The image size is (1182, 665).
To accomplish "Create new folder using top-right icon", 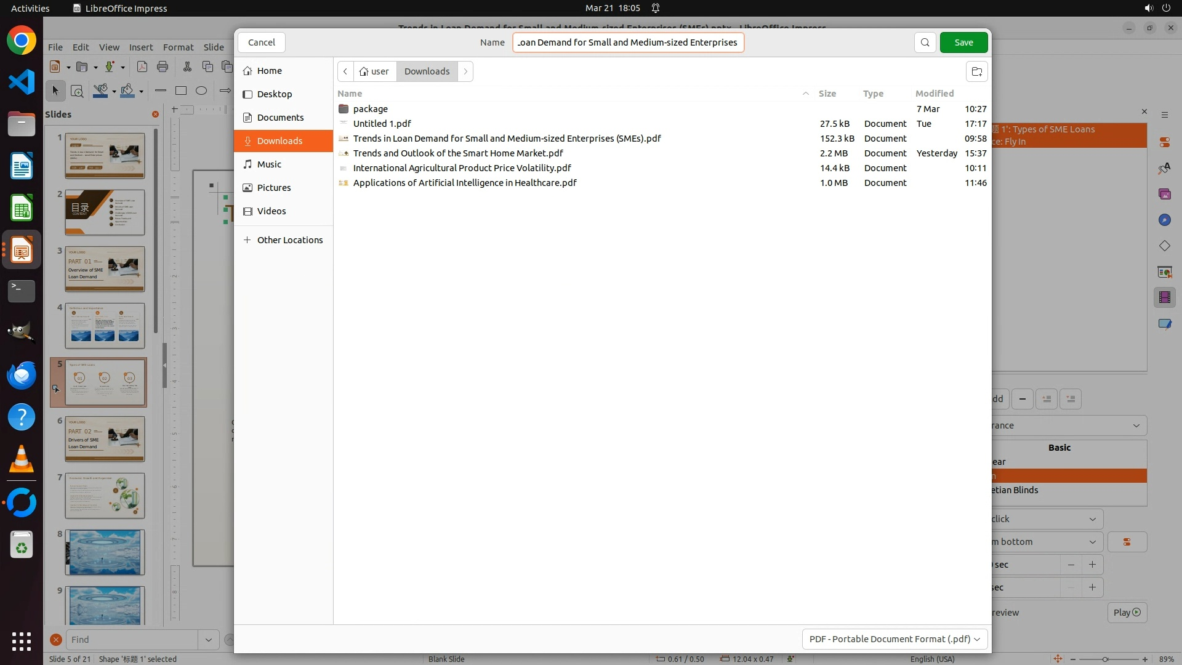I will [x=976, y=71].
